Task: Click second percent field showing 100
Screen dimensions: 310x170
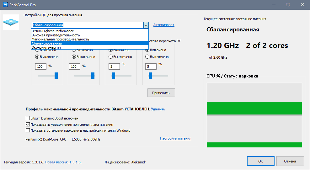Action: click(75, 66)
